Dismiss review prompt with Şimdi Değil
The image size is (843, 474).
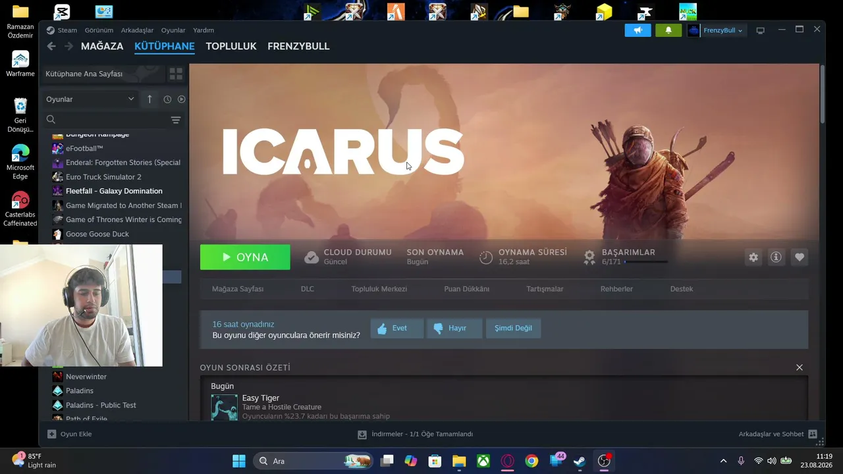pyautogui.click(x=513, y=328)
